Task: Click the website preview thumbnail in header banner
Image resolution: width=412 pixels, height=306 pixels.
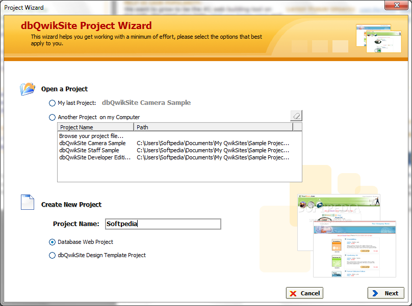Action: click(379, 38)
